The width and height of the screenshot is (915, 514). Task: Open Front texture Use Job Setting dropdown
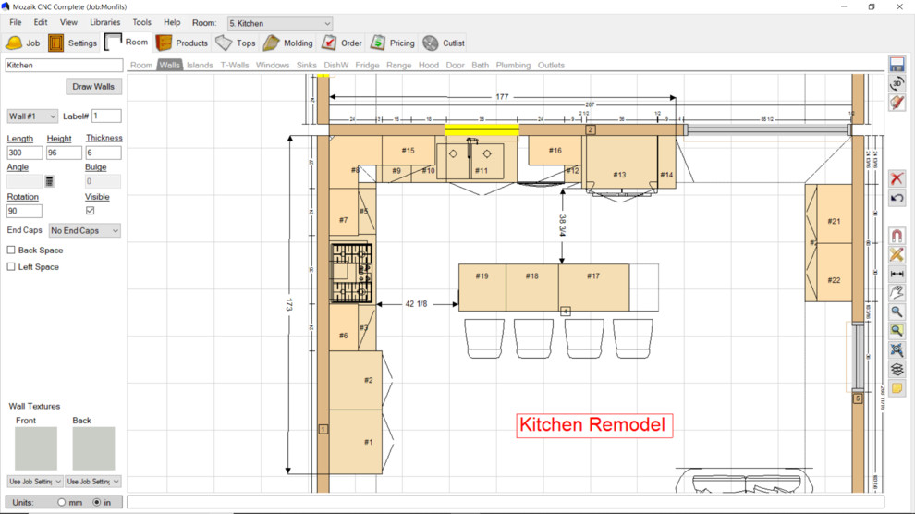click(x=35, y=482)
